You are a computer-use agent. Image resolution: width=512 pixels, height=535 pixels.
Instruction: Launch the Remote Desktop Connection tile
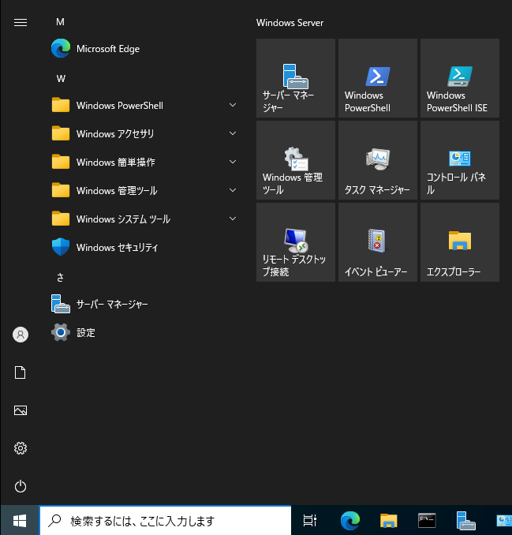pyautogui.click(x=296, y=242)
